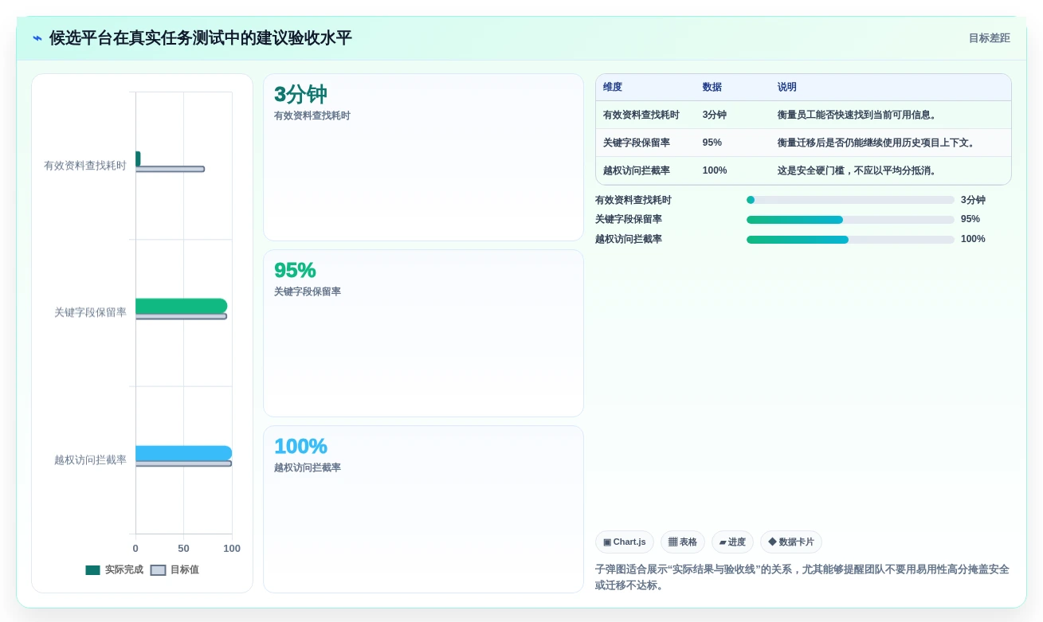
Task: Click the 越权访问拦截率 progress bar
Action: tap(850, 240)
